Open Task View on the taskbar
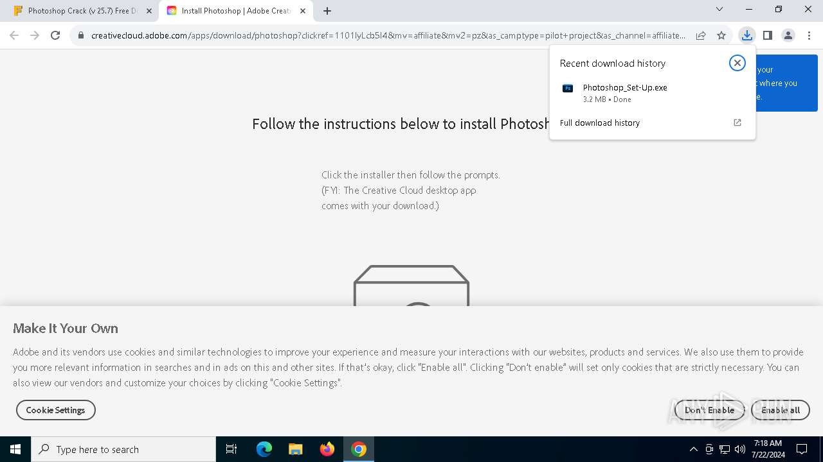The image size is (823, 462). click(x=231, y=449)
